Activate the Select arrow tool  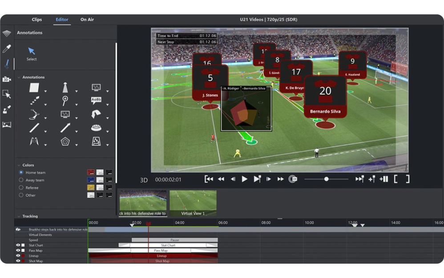coord(32,54)
